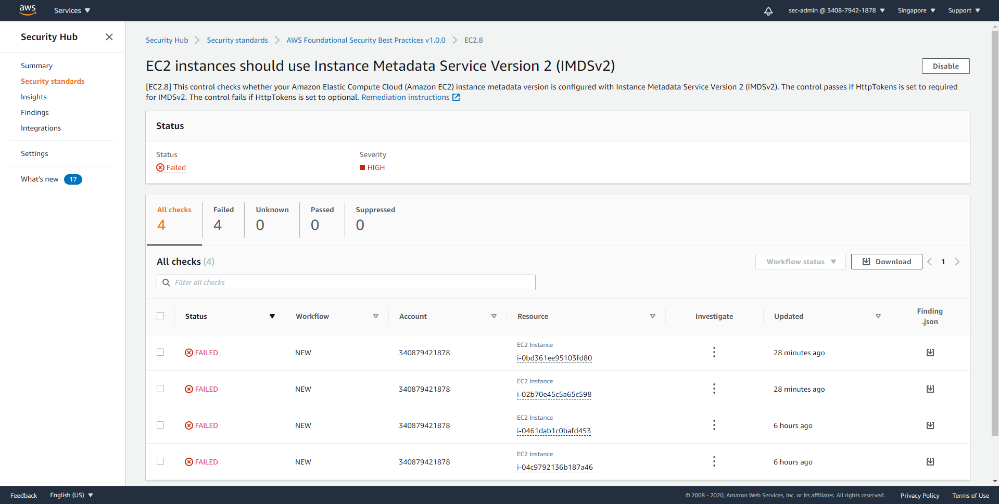Click the page vertical scrollbar
Image resolution: width=999 pixels, height=504 pixels.
pos(995,233)
